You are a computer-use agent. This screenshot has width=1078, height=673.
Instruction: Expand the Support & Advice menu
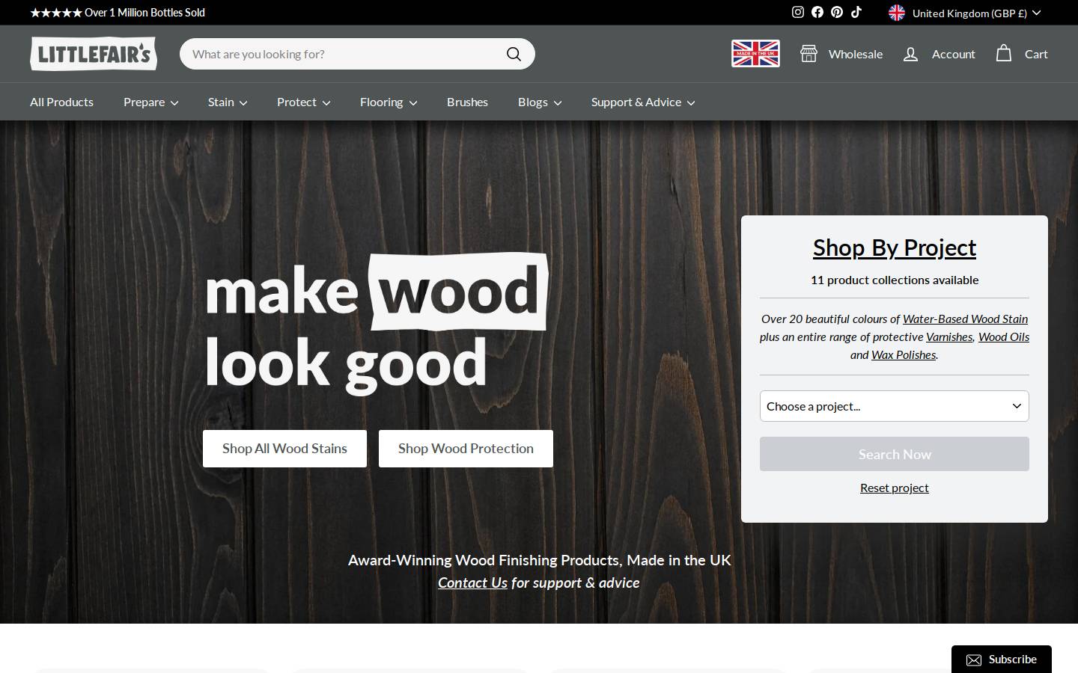(643, 102)
